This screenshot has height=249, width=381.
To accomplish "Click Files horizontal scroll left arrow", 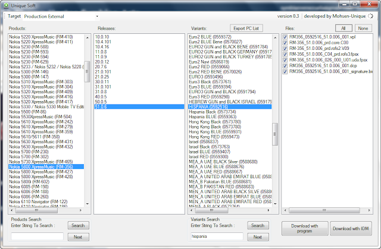I will point(285,210).
